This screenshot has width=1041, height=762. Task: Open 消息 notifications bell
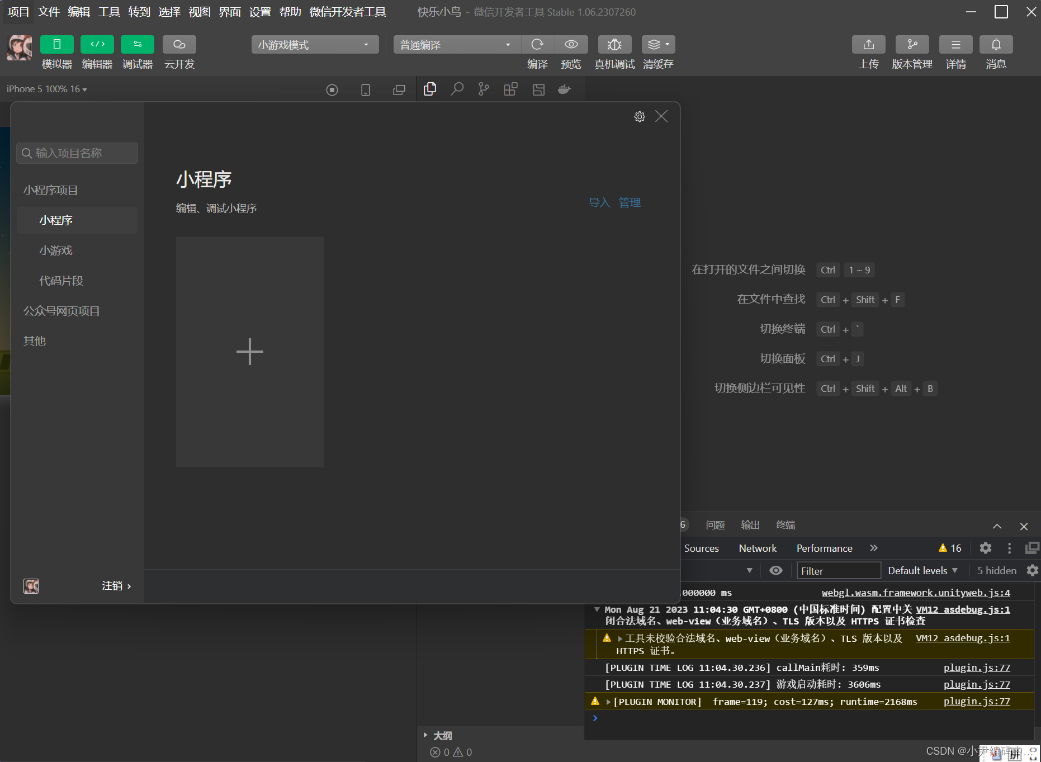pyautogui.click(x=996, y=45)
